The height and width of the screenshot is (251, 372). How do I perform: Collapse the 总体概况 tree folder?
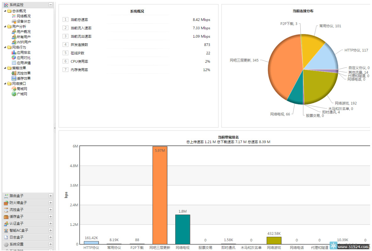5,11
